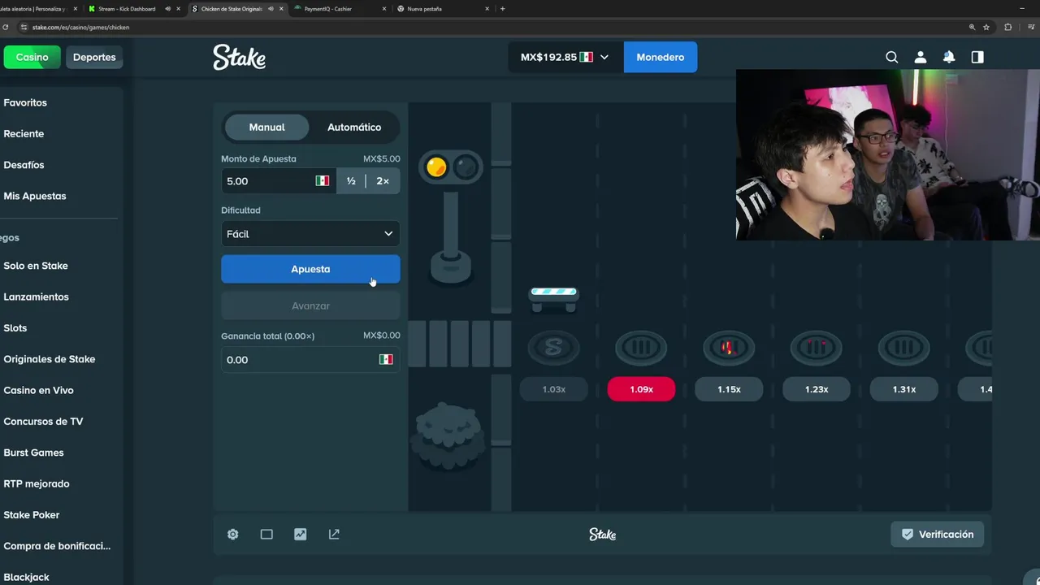Mute the Kick Dashboard tab audio icon

coord(168,9)
